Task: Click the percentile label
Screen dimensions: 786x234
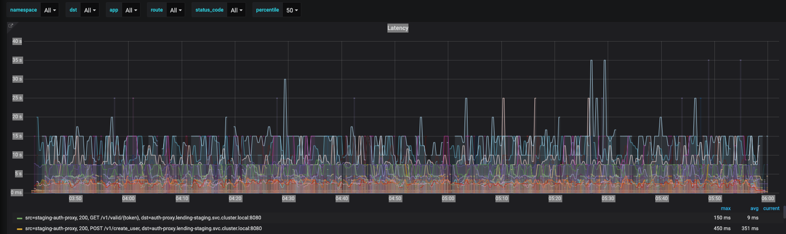Action: click(267, 10)
